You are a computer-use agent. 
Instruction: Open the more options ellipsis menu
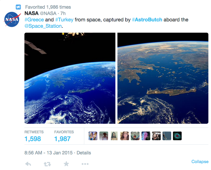[x=85, y=164]
